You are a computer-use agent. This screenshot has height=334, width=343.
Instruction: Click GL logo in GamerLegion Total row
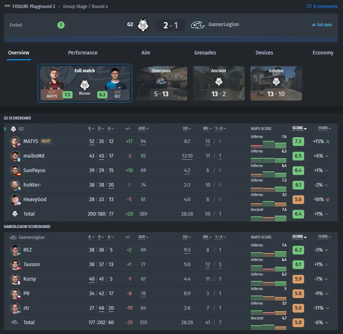(x=15, y=322)
